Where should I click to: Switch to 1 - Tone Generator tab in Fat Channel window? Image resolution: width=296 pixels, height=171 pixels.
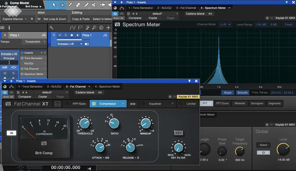pyautogui.click(x=30, y=87)
